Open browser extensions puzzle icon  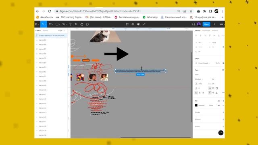[x=204, y=11]
